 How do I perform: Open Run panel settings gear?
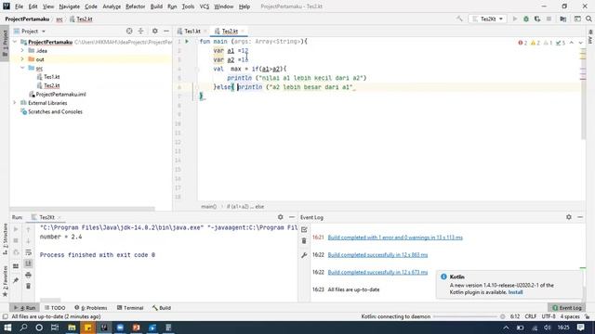[281, 217]
